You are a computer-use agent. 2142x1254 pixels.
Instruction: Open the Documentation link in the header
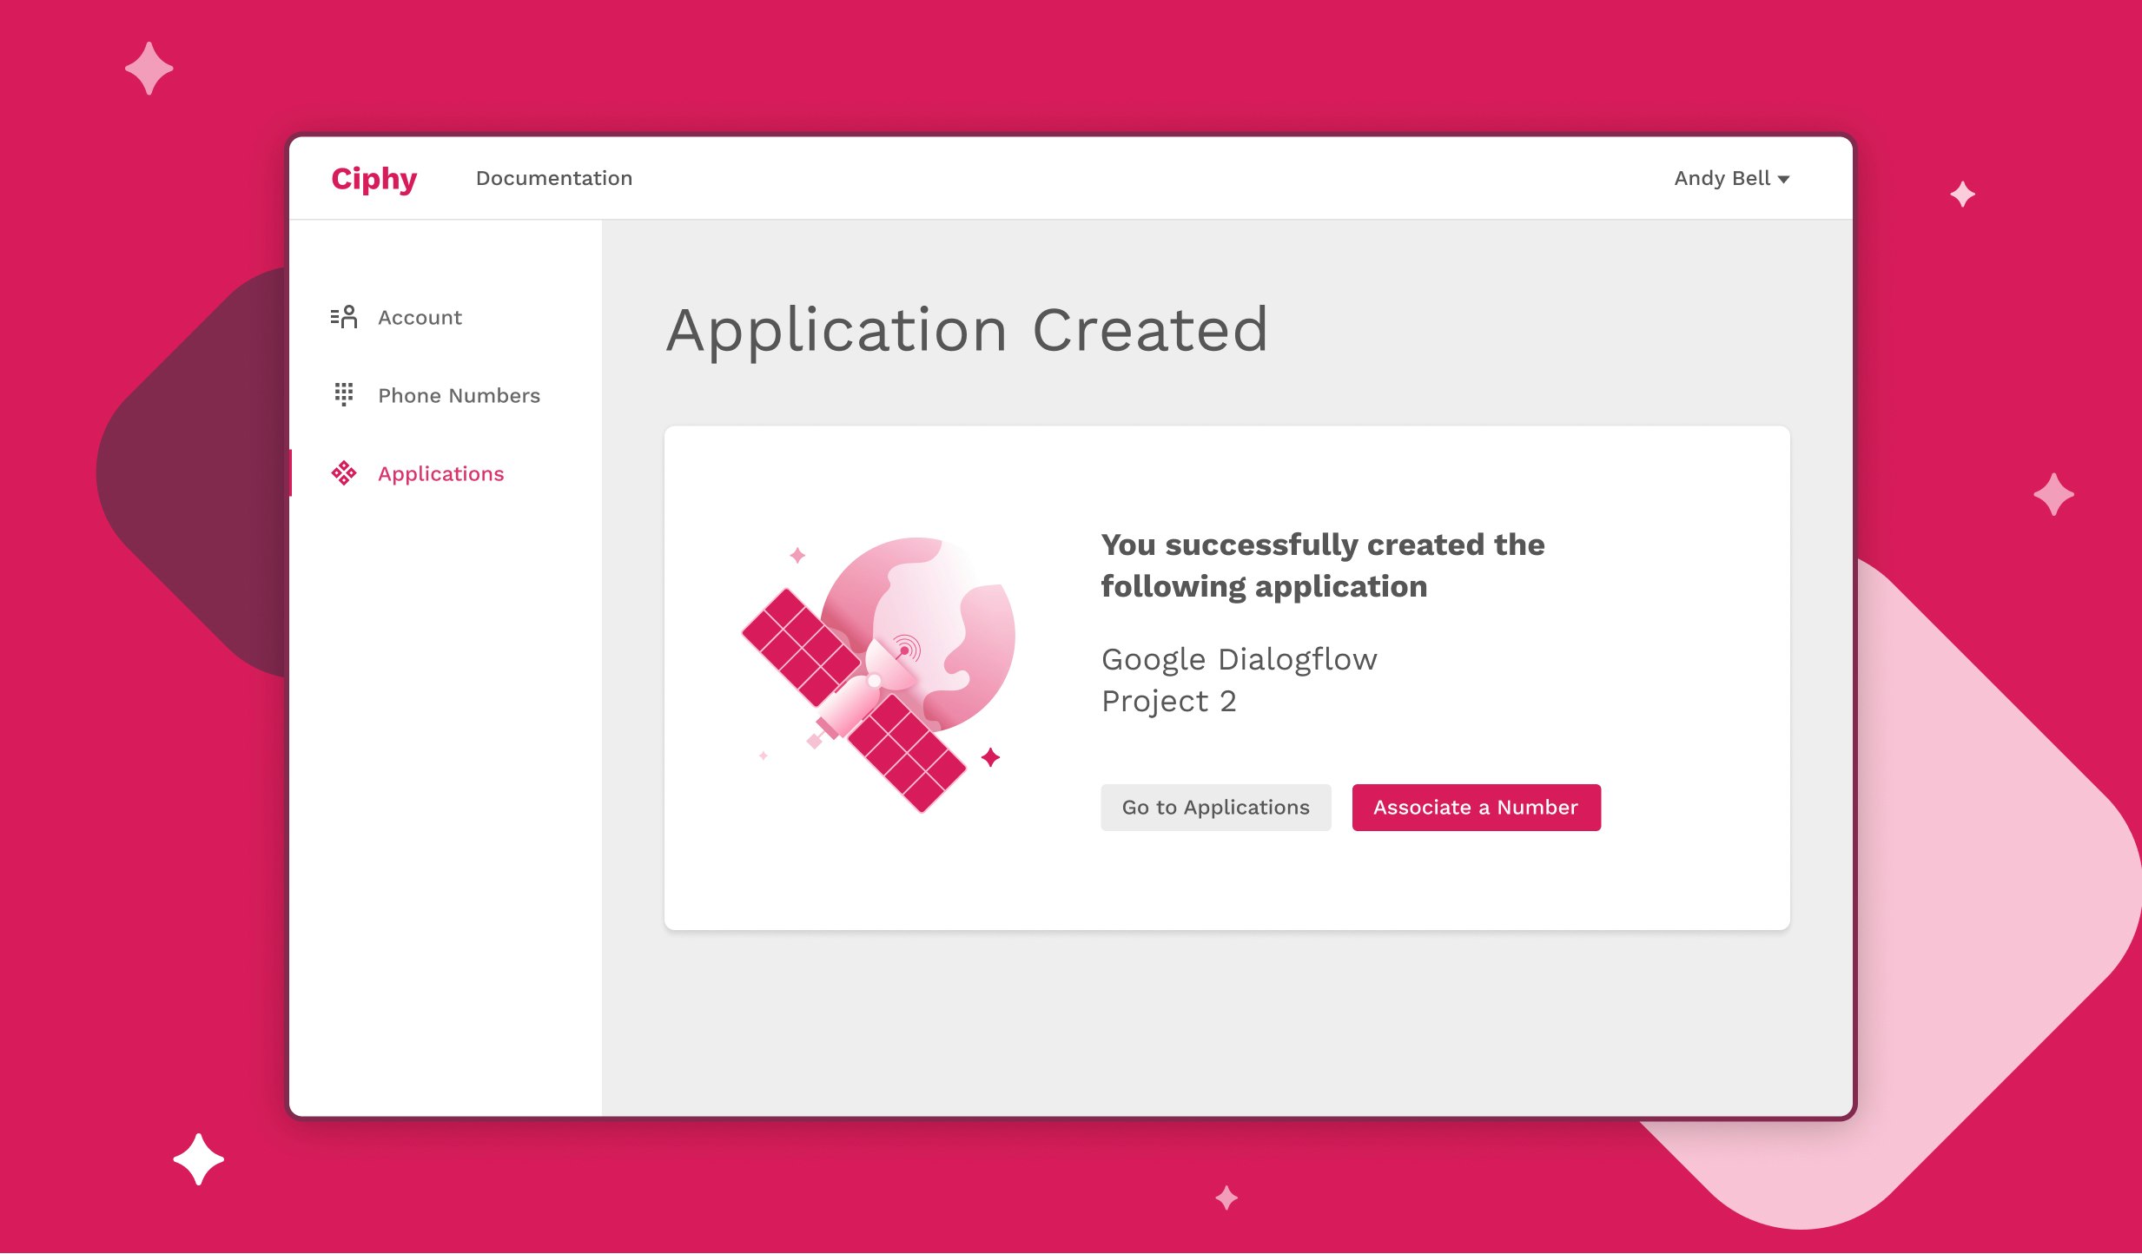553,178
